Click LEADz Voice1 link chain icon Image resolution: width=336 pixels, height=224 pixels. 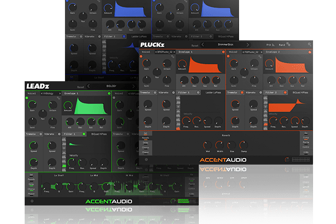[58, 98]
